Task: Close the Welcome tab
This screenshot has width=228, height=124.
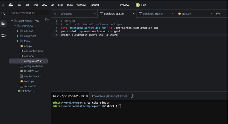Action: [95, 14]
